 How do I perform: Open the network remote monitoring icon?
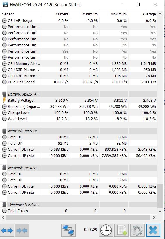68,230
